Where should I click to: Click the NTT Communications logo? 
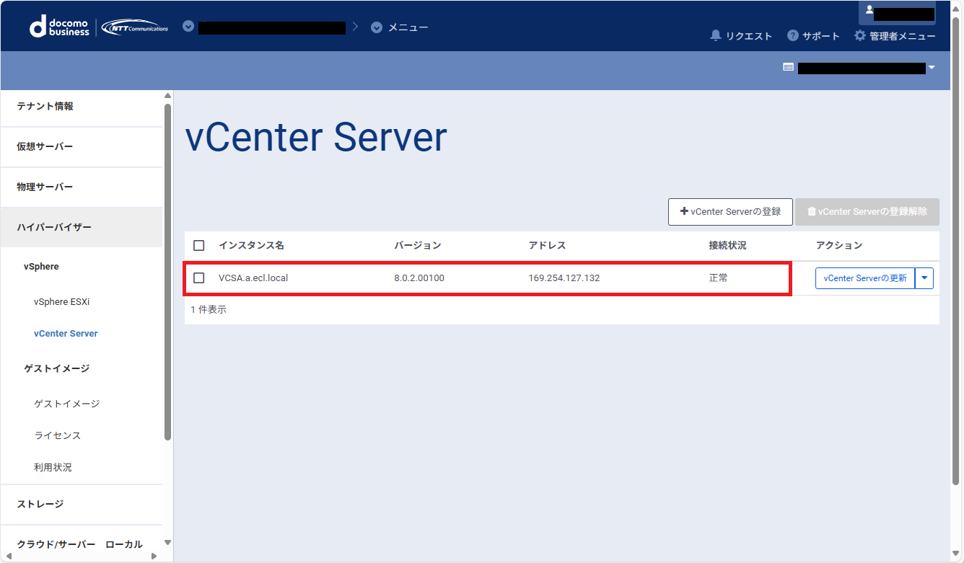point(135,27)
